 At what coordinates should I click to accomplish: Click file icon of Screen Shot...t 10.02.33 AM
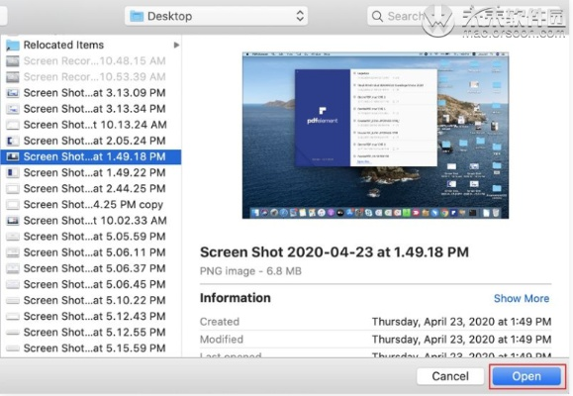tap(13, 221)
